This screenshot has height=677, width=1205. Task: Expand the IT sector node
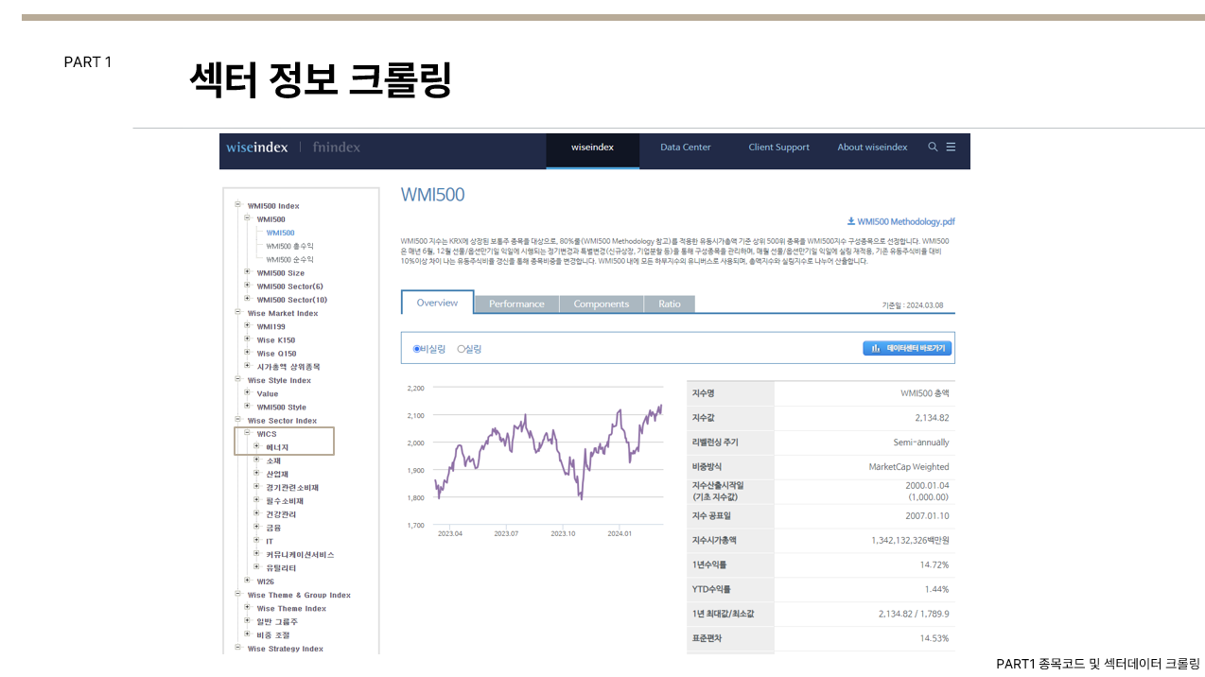256,540
